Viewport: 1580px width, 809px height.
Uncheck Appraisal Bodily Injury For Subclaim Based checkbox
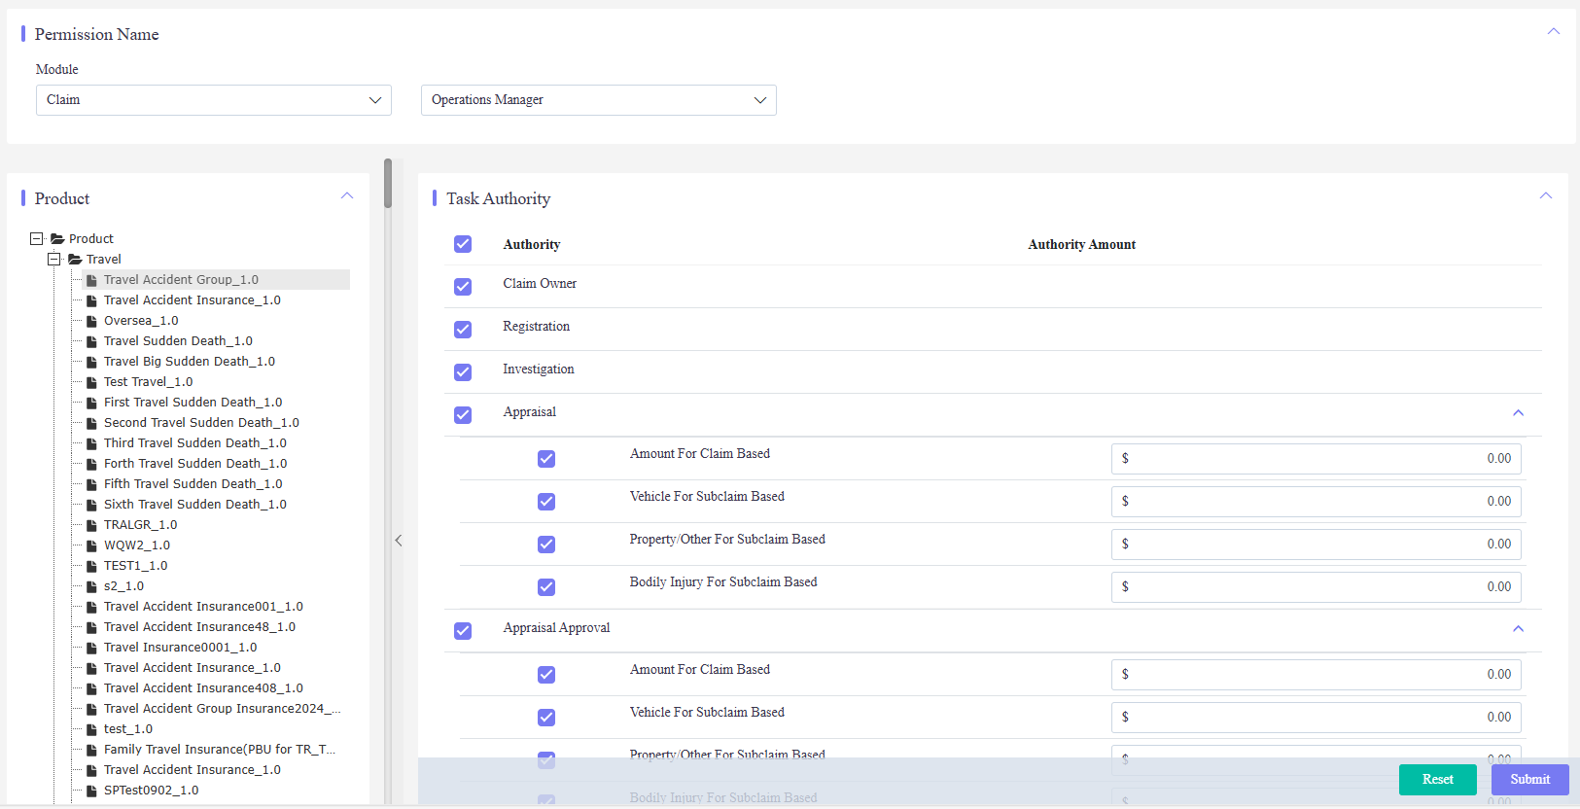546,587
